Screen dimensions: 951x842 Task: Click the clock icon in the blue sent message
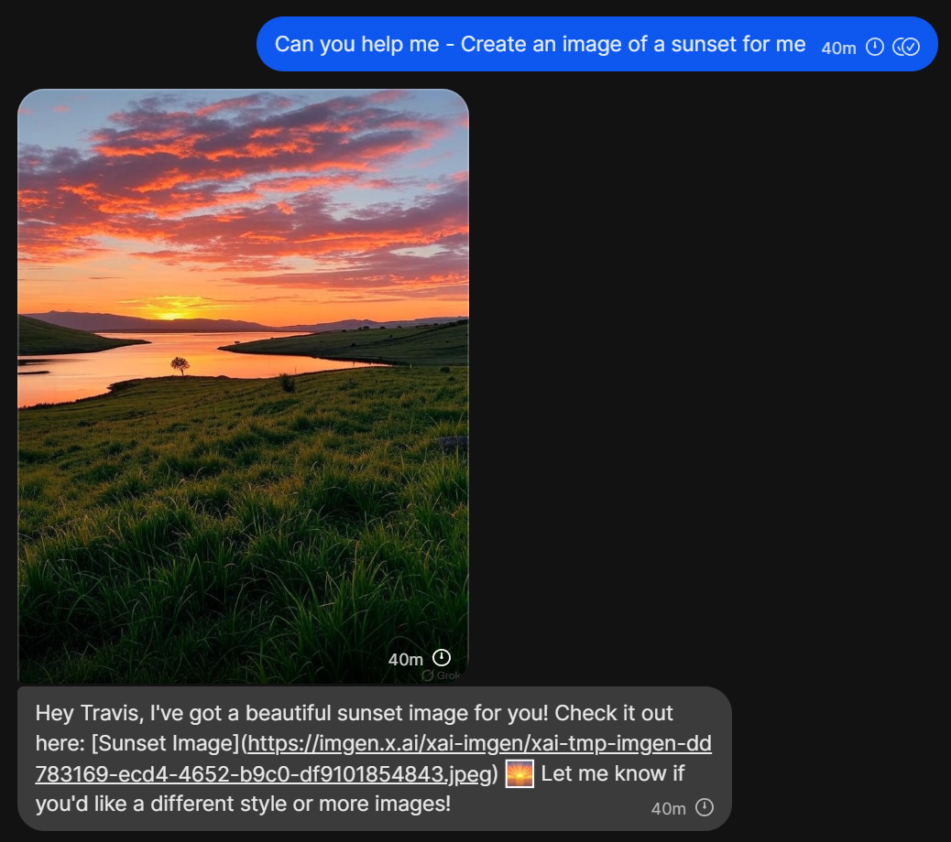(875, 47)
